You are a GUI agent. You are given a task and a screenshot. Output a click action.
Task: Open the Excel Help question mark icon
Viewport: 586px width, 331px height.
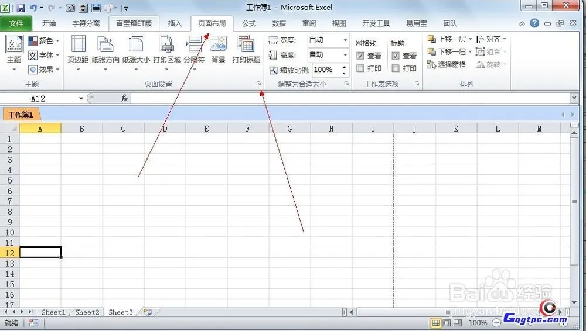click(x=534, y=23)
